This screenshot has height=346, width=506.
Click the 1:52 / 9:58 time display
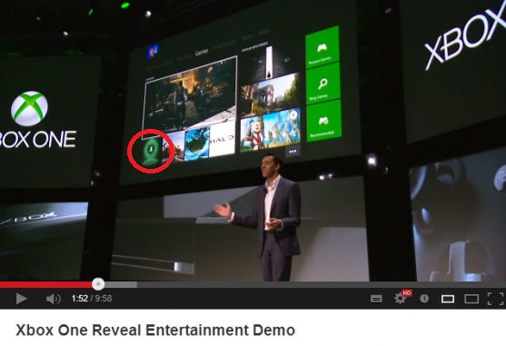[x=92, y=298]
